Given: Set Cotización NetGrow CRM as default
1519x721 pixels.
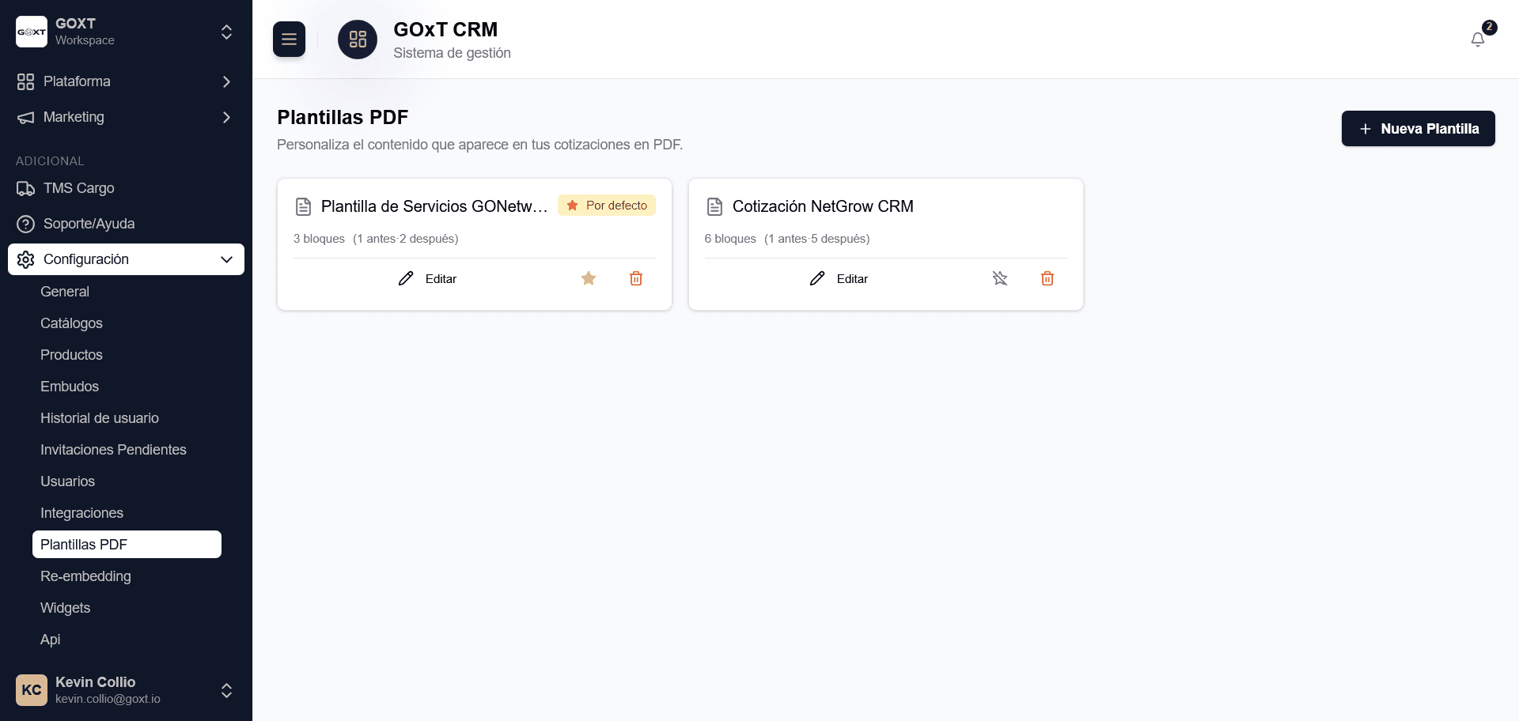Looking at the screenshot, I should [x=1000, y=278].
